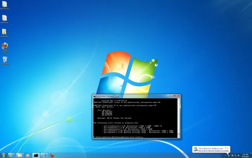Screen dimensions: 252x158
Task: Close the Administrator Command Prompt window
Action: [177, 96]
